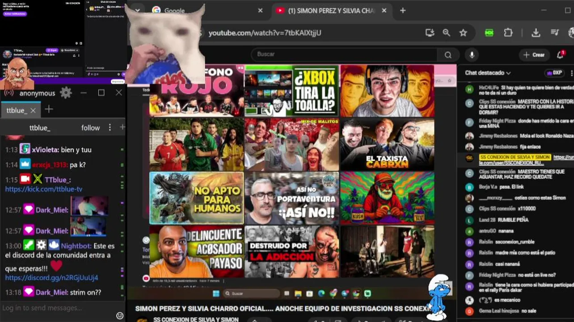Click the Windows Start icon in the video taskbar

point(216,293)
